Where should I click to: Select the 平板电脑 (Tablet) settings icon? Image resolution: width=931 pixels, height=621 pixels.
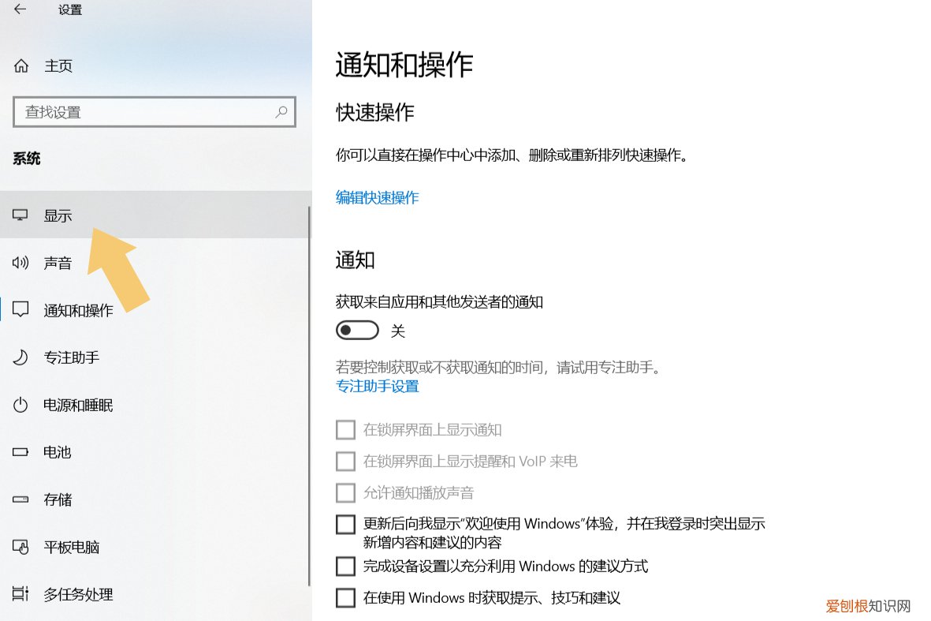tap(19, 547)
